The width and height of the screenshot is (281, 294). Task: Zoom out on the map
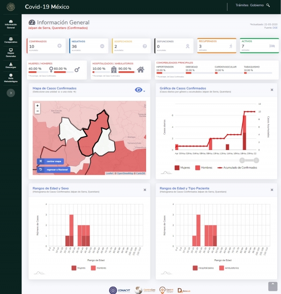tap(37, 112)
